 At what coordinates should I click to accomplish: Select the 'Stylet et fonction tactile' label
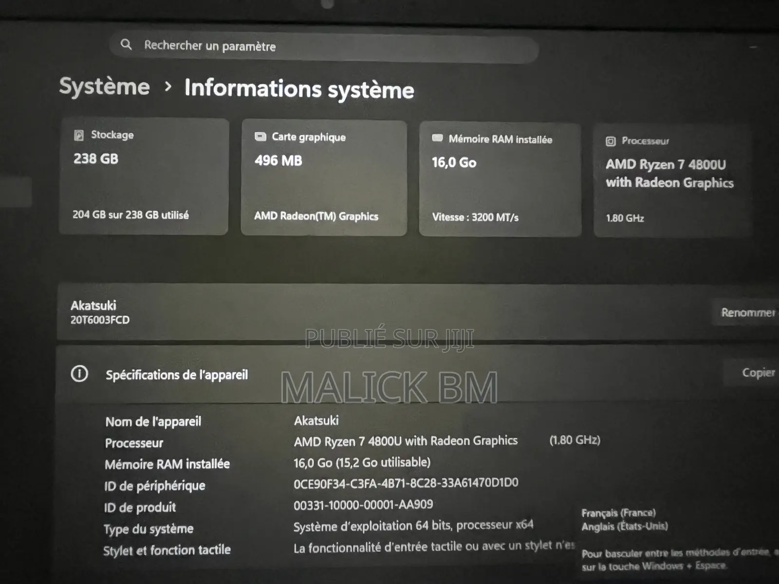pos(167,550)
